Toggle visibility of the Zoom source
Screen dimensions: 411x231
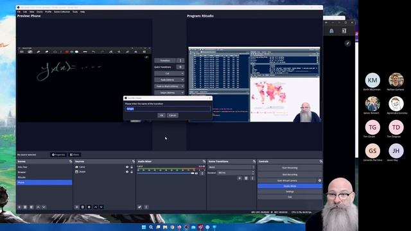127,172
